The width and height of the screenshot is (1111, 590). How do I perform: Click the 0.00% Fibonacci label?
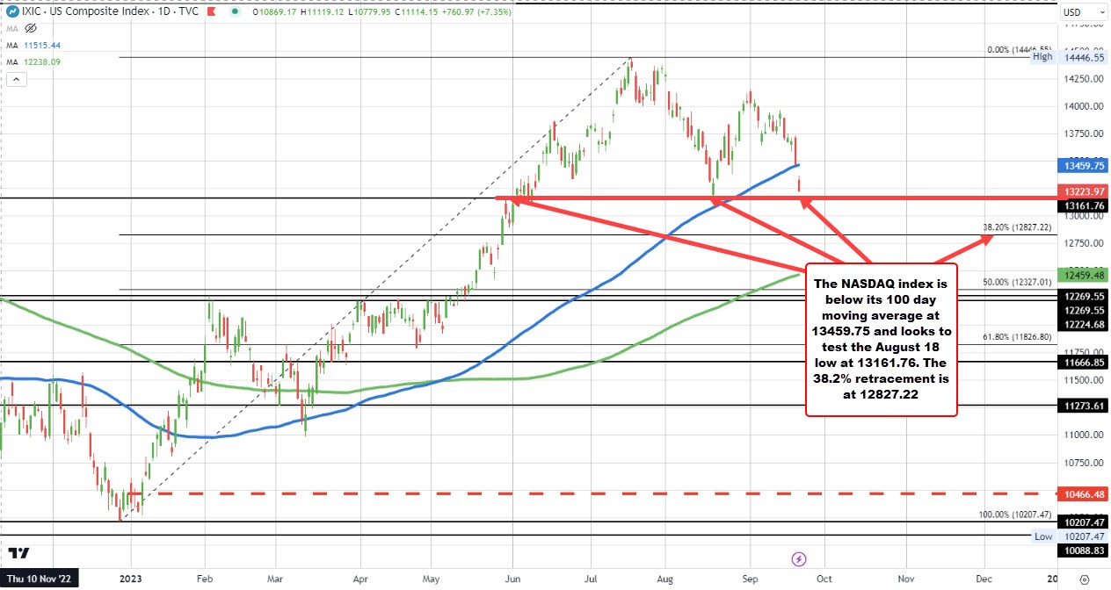coord(1020,50)
